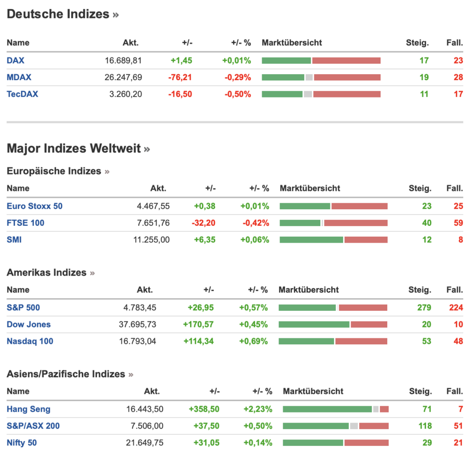Screen dimensions: 472x462
Task: Open the DAX index link
Action: pos(16,60)
